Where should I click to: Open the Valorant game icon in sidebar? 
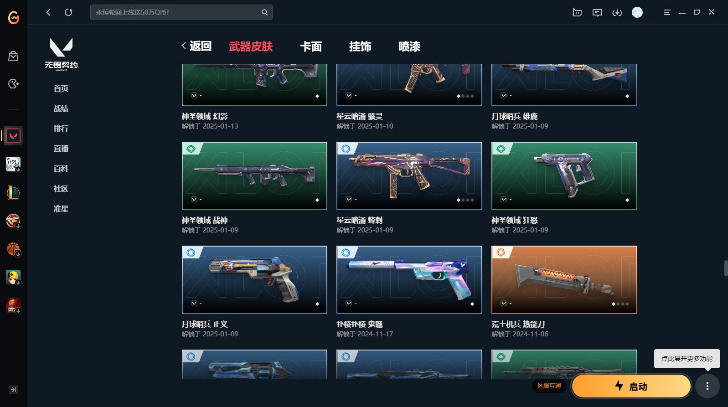(x=13, y=136)
